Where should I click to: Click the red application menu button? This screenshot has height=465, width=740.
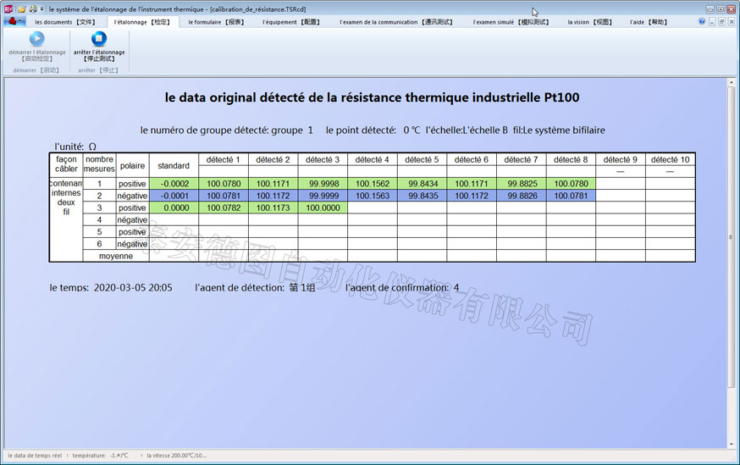[12, 21]
